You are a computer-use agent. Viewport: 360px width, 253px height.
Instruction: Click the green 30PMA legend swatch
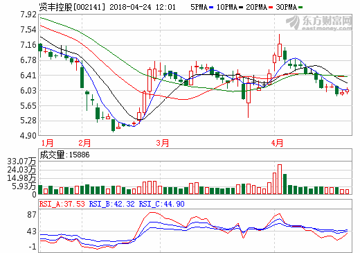[300, 8]
